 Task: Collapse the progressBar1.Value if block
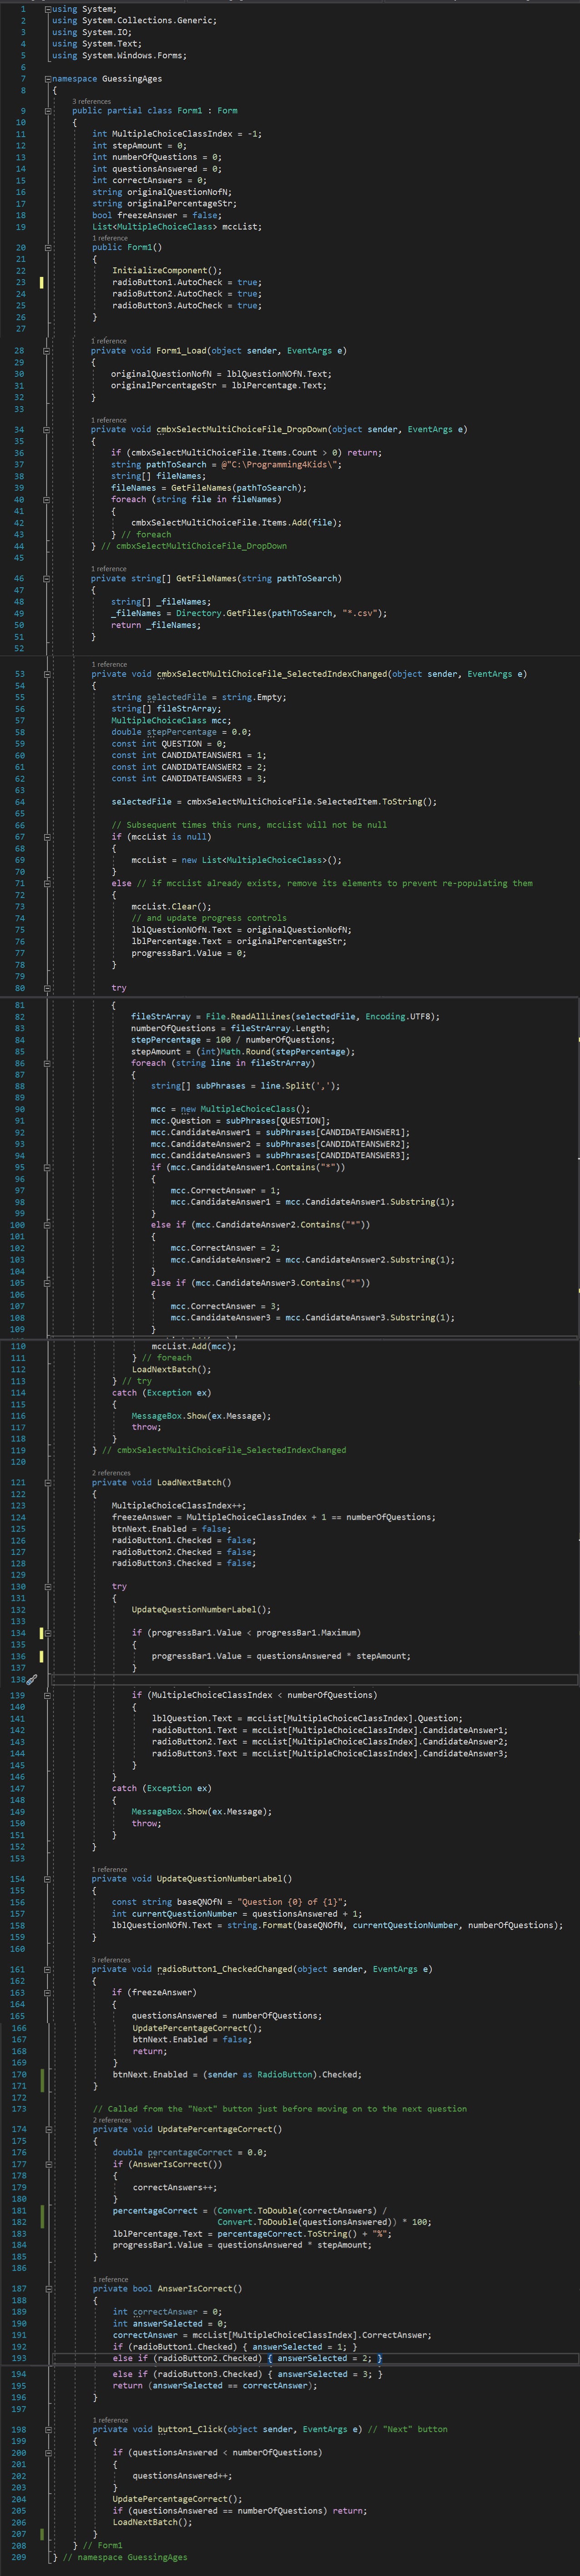tap(48, 1633)
